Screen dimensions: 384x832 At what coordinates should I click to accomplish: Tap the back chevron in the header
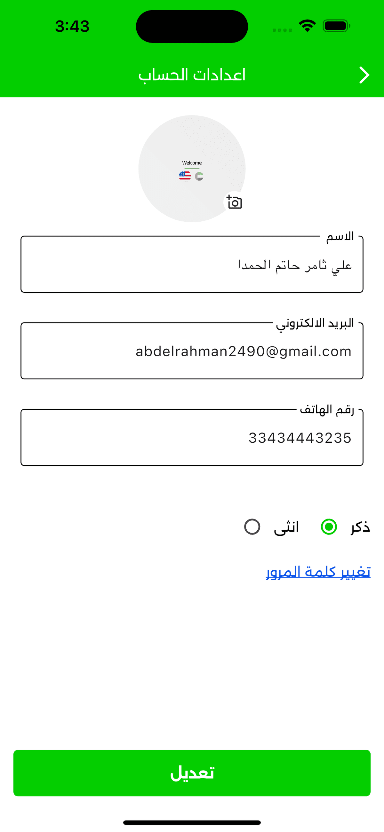coord(364,75)
